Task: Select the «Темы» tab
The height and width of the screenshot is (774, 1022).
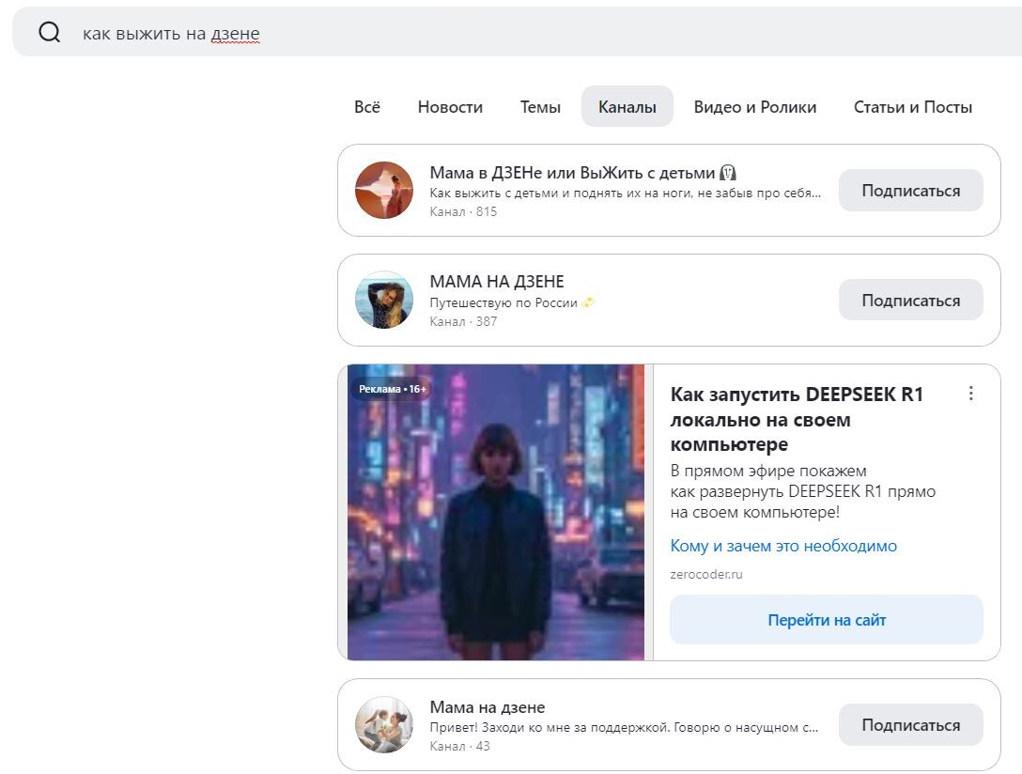Action: click(x=540, y=107)
